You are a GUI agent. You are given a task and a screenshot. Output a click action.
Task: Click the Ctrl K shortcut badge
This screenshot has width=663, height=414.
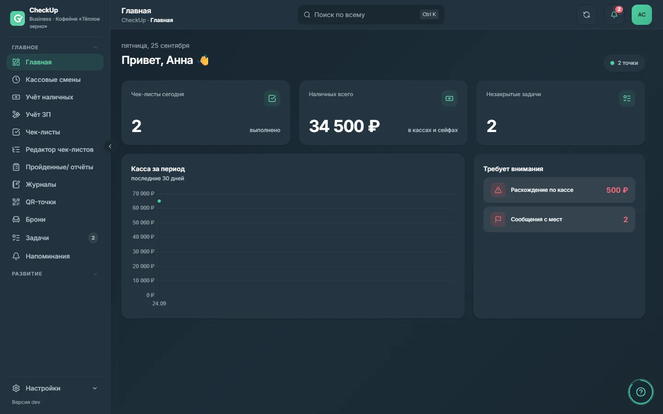tap(429, 14)
